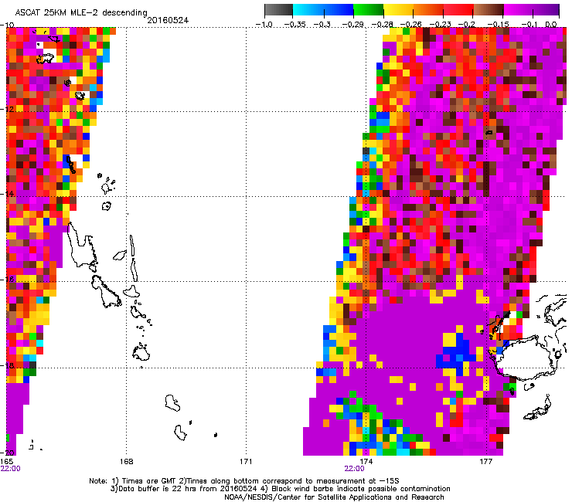572x502 pixels.
Task: Click the NOAA/NESDIS credit line
Action: (x=334, y=497)
